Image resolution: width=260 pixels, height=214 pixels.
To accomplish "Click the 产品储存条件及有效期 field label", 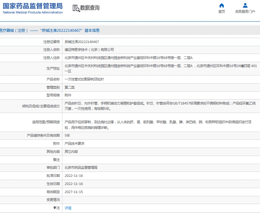I will [43, 135].
